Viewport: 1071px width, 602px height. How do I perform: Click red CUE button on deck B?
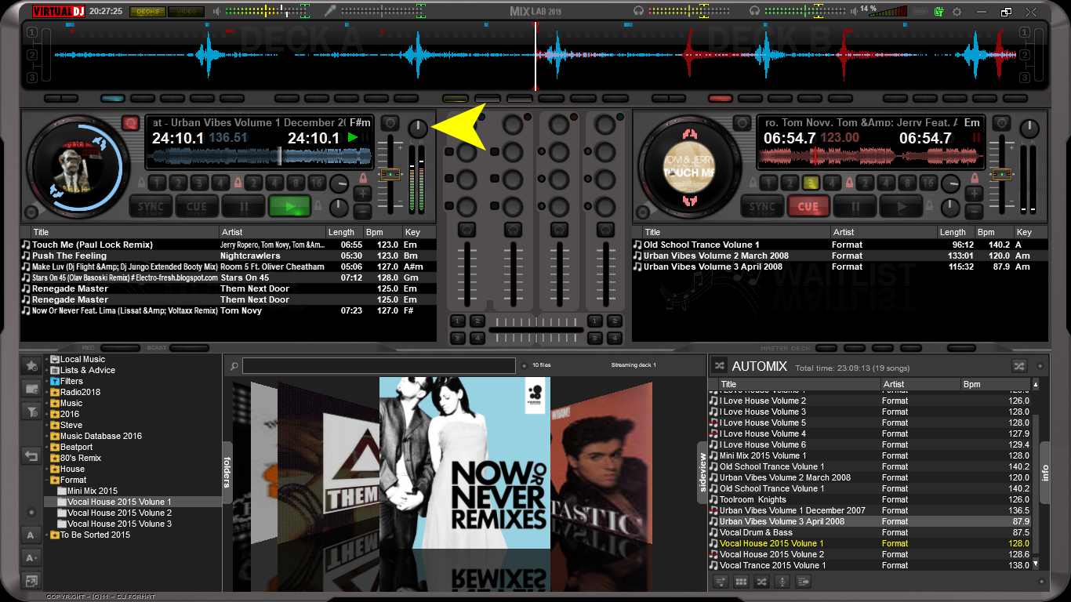pyautogui.click(x=808, y=207)
